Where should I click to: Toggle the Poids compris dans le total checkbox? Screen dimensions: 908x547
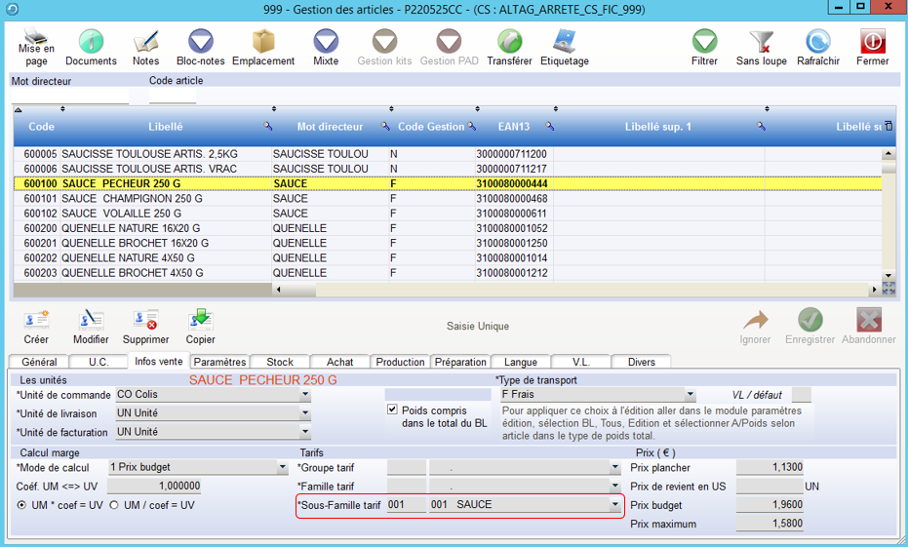coord(392,410)
